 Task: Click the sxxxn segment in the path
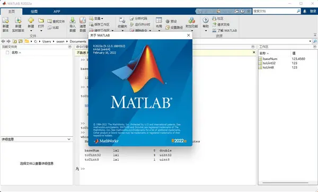pyautogui.click(x=60, y=41)
